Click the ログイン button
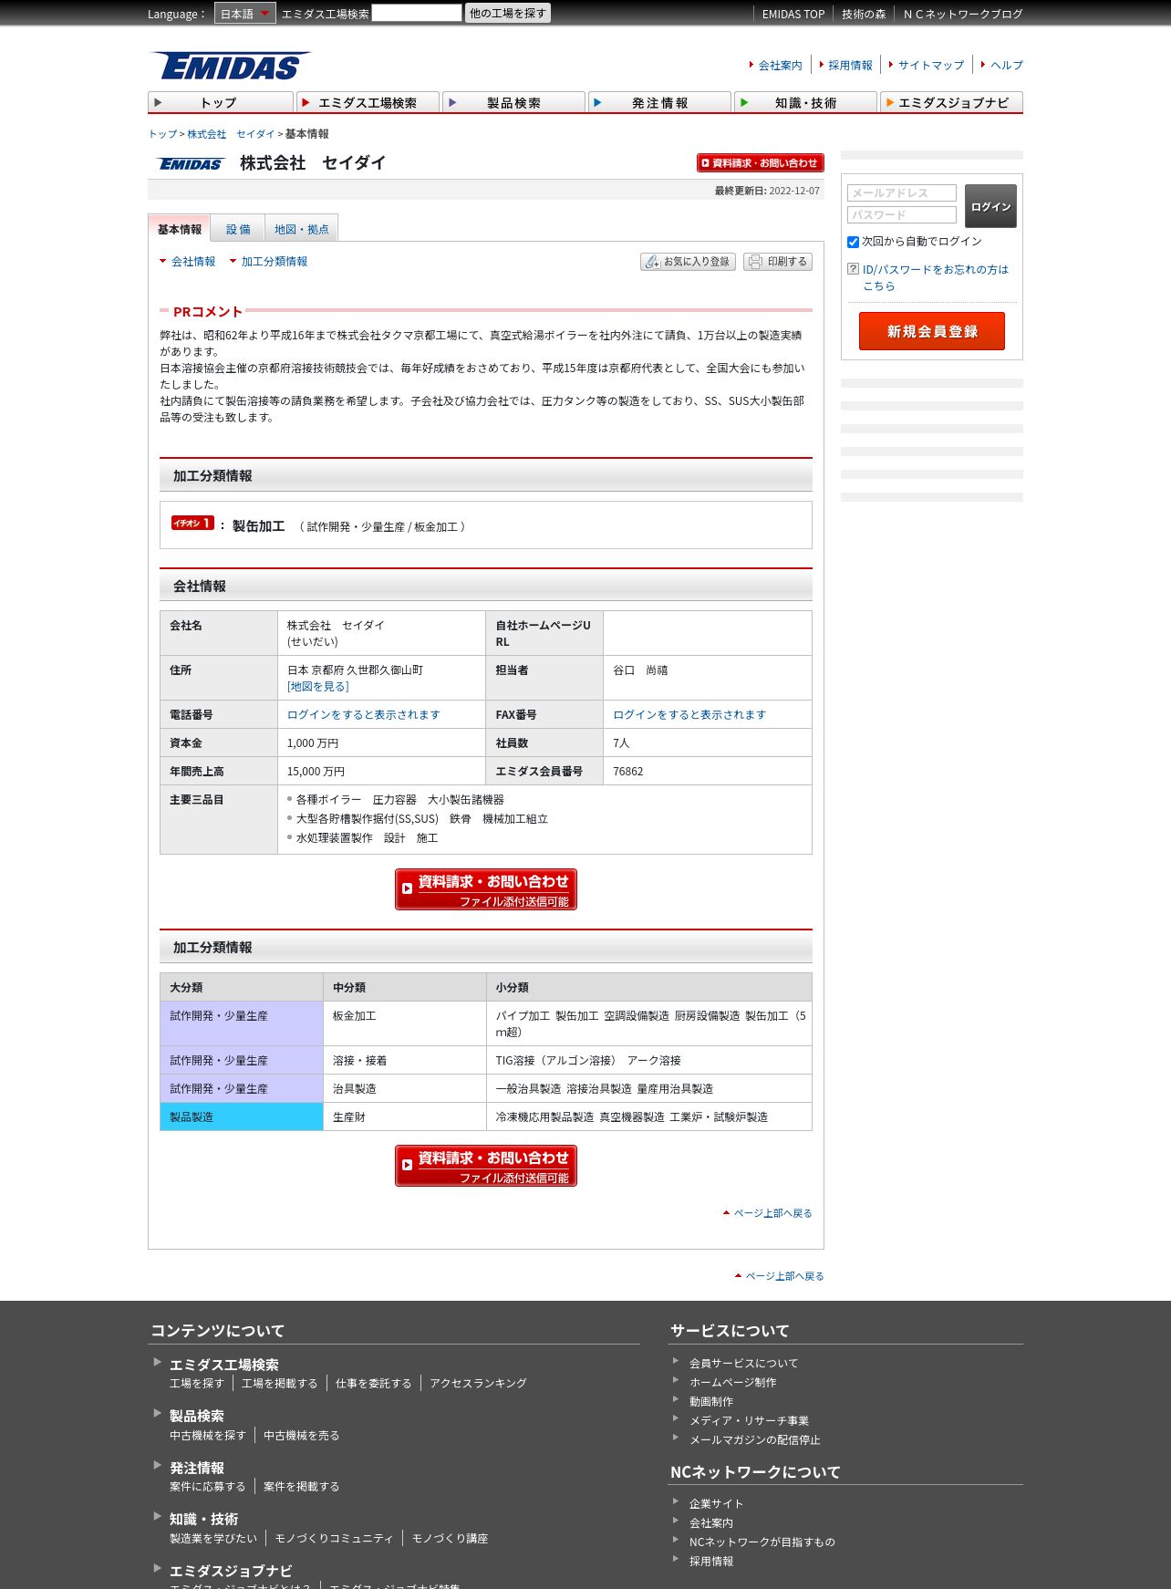 click(990, 206)
